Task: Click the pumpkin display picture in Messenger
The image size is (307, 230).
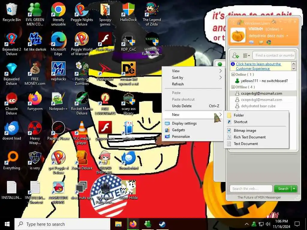Action: tap(238, 35)
